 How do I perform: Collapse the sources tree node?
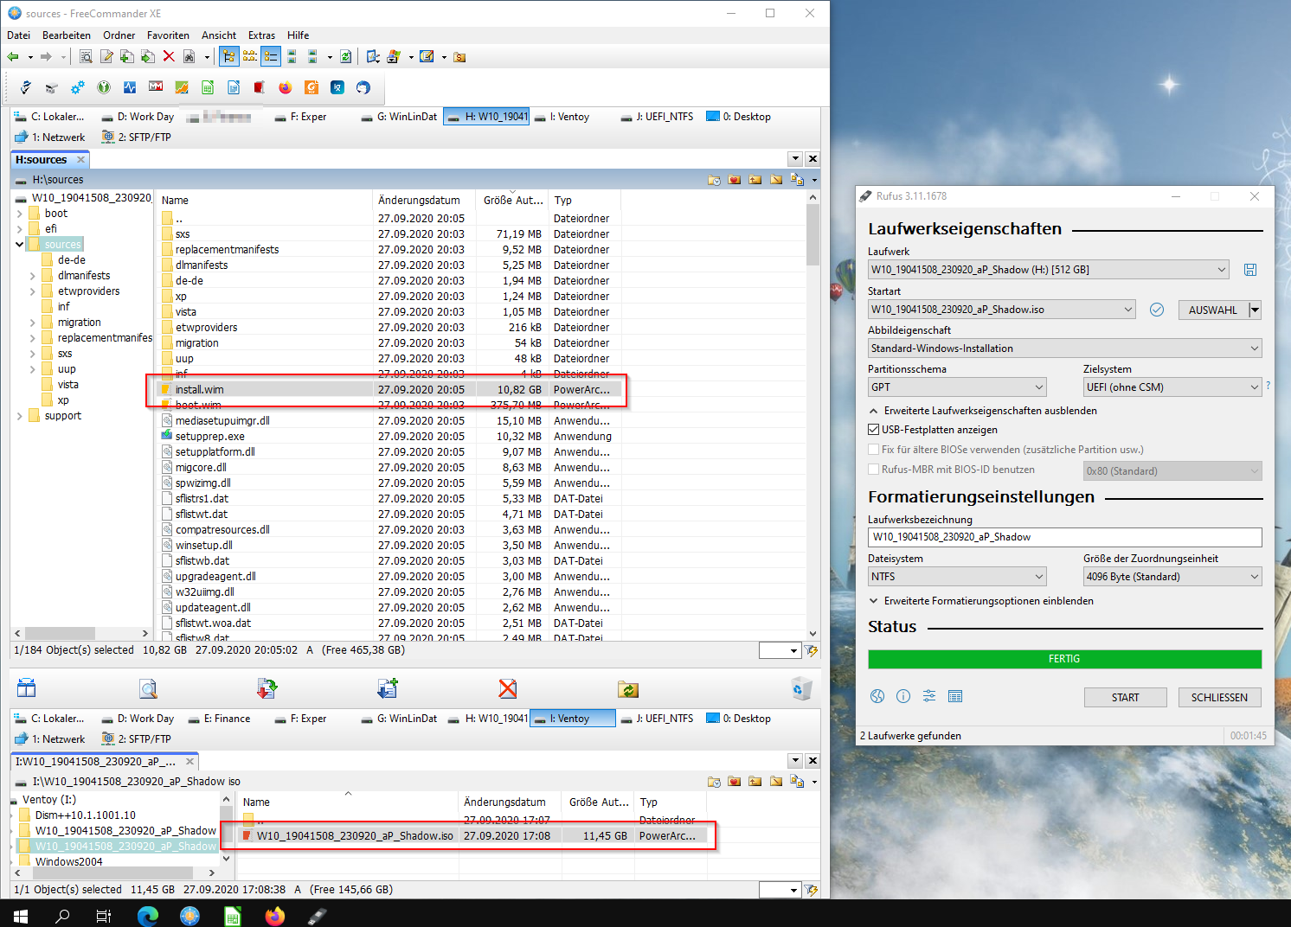[19, 245]
